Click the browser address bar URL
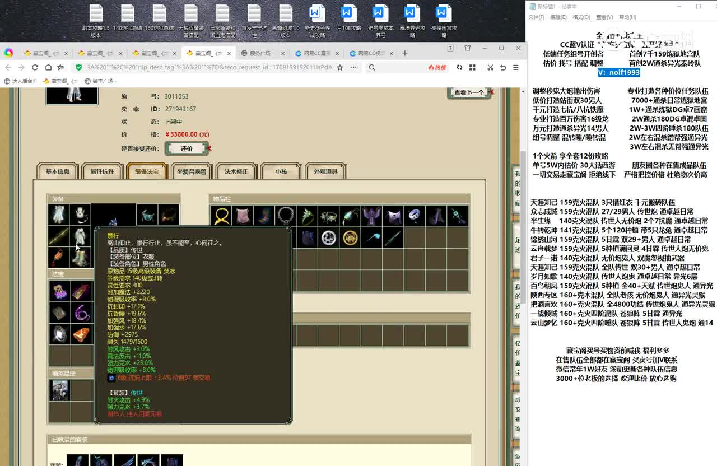 point(209,67)
